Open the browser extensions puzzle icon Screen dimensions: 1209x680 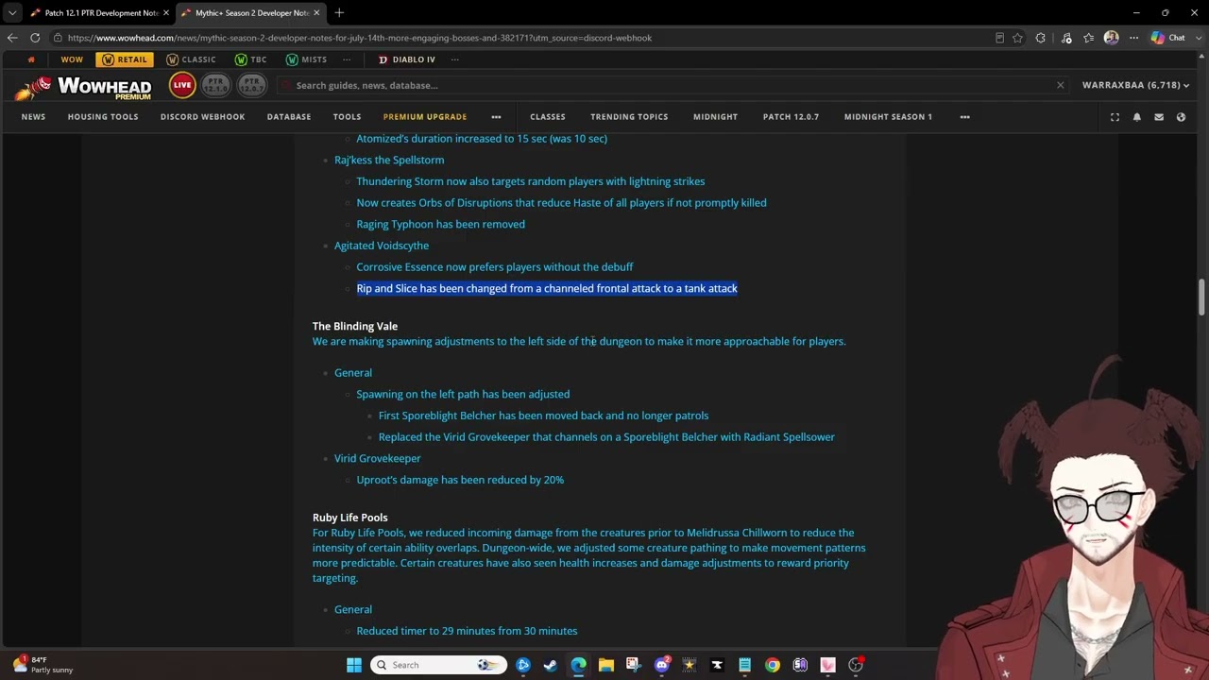click(1041, 38)
